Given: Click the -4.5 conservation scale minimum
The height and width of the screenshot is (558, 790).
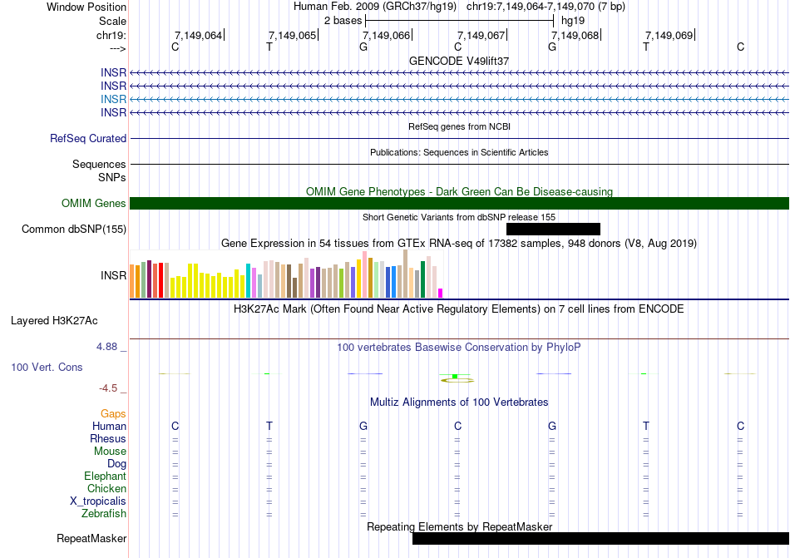Looking at the screenshot, I should click(x=108, y=388).
